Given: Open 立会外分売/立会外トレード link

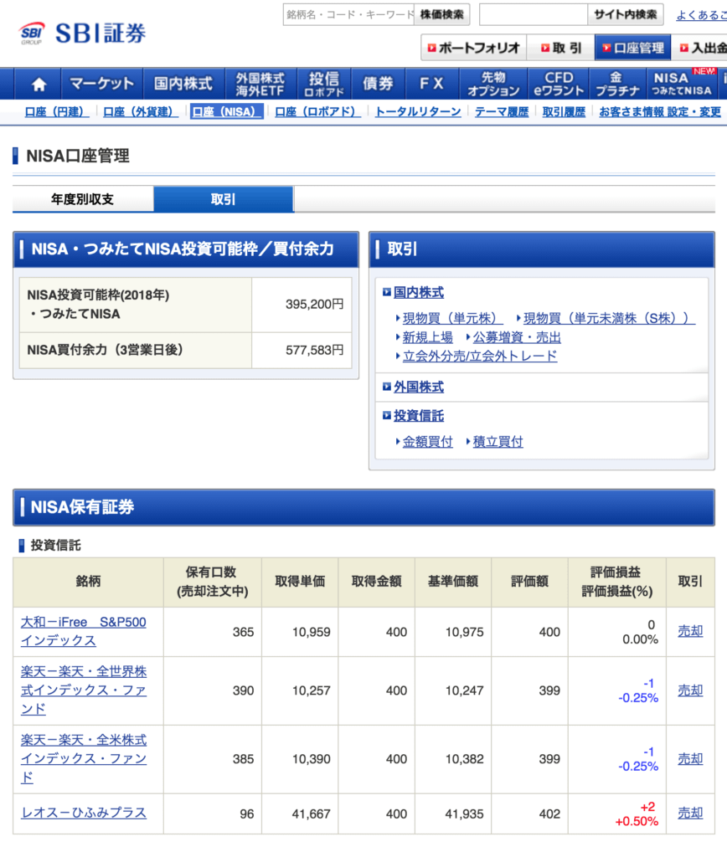Looking at the screenshot, I should click(480, 357).
